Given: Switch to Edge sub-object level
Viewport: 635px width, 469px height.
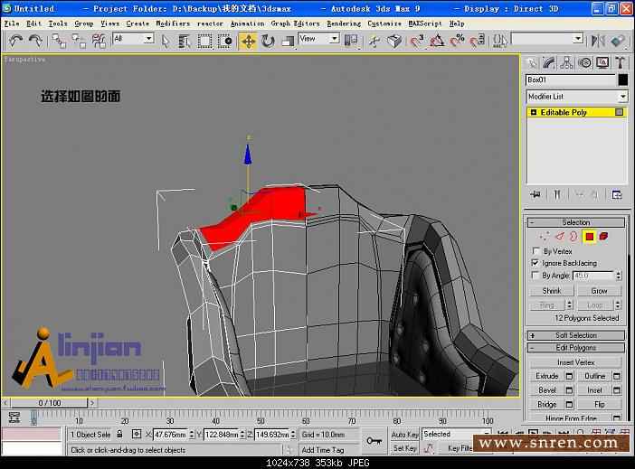Looking at the screenshot, I should click(x=560, y=237).
